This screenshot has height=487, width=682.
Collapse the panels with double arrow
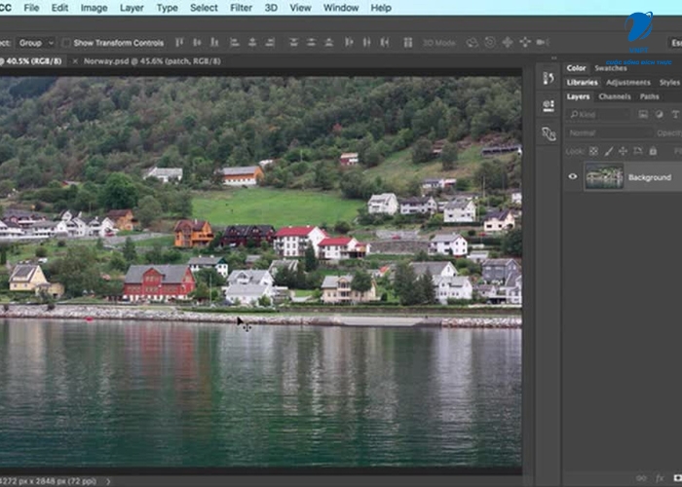click(553, 57)
